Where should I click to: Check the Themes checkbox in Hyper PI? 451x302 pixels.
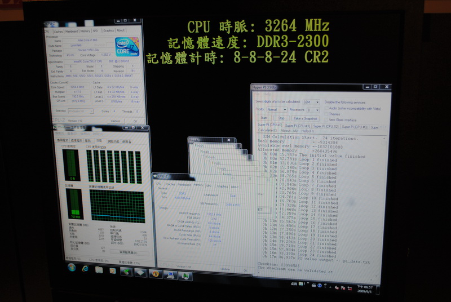click(x=326, y=114)
